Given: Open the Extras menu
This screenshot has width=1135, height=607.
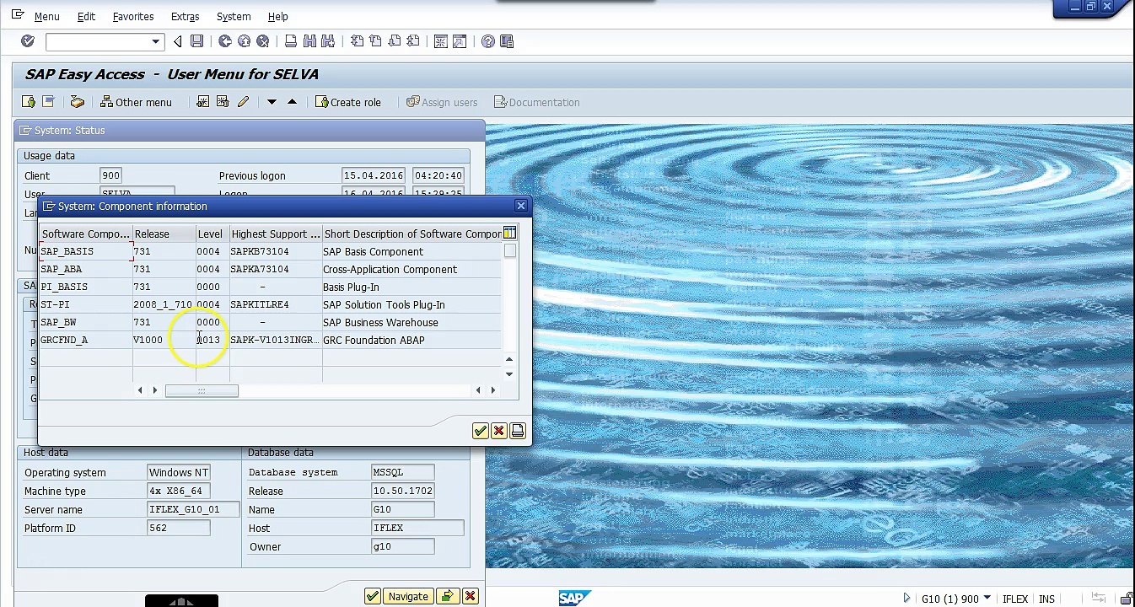Looking at the screenshot, I should coord(185,16).
